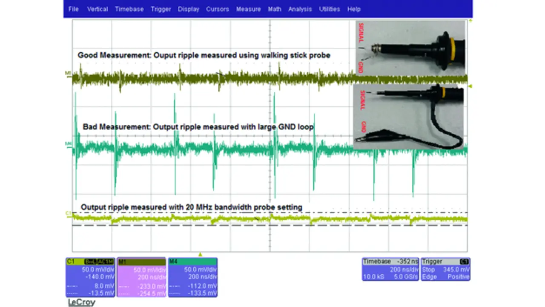Click the C1 channel ground level marker
The height and width of the screenshot is (307, 545).
pyautogui.click(x=68, y=212)
